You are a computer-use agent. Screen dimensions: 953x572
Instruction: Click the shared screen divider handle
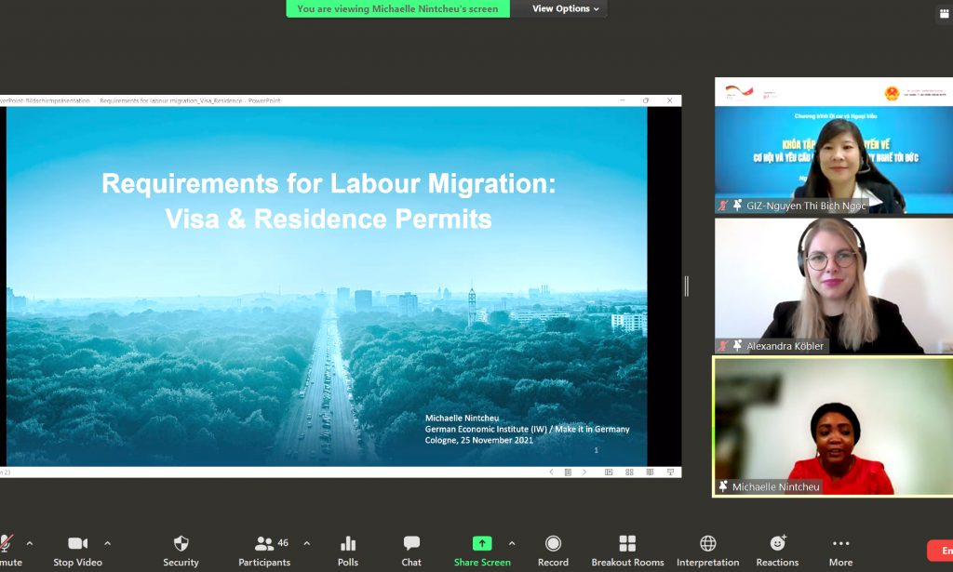(687, 286)
